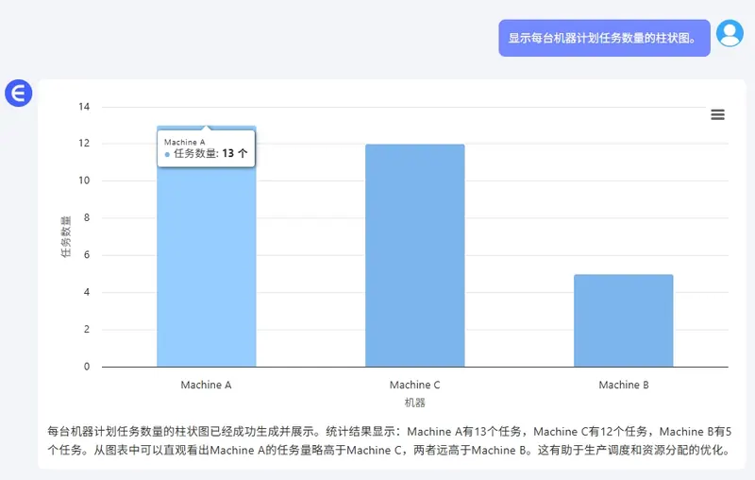Click the 机器 x-axis title
Screen dimensions: 755x480
click(414, 403)
